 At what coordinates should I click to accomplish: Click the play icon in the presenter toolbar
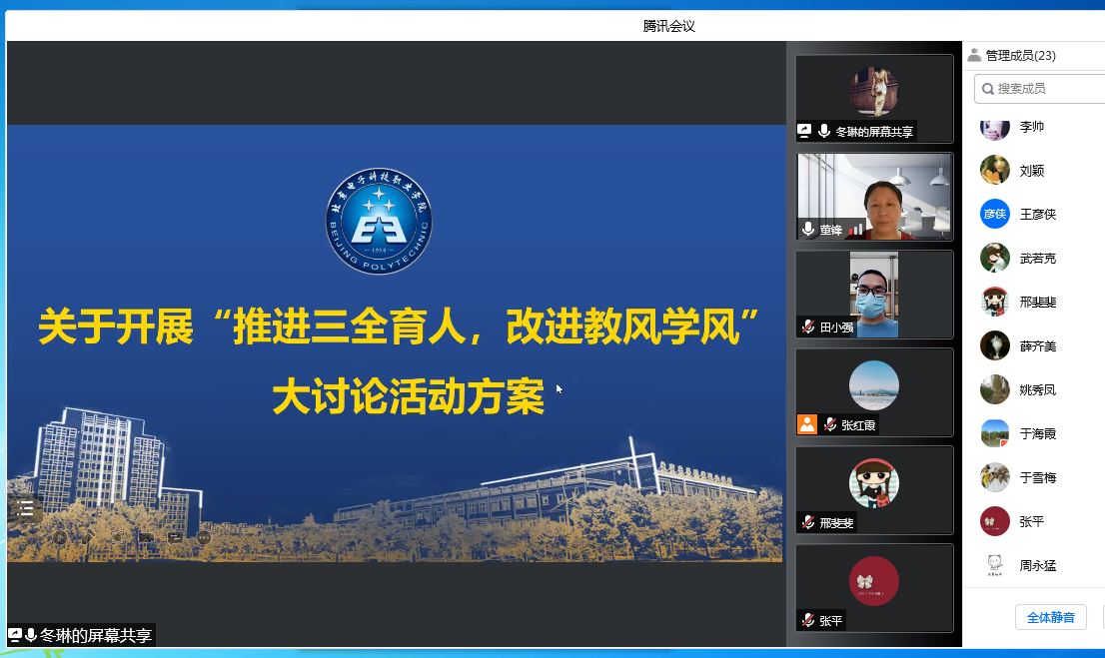[x=60, y=537]
